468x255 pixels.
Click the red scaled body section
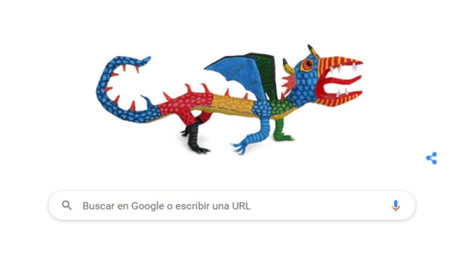tap(185, 104)
